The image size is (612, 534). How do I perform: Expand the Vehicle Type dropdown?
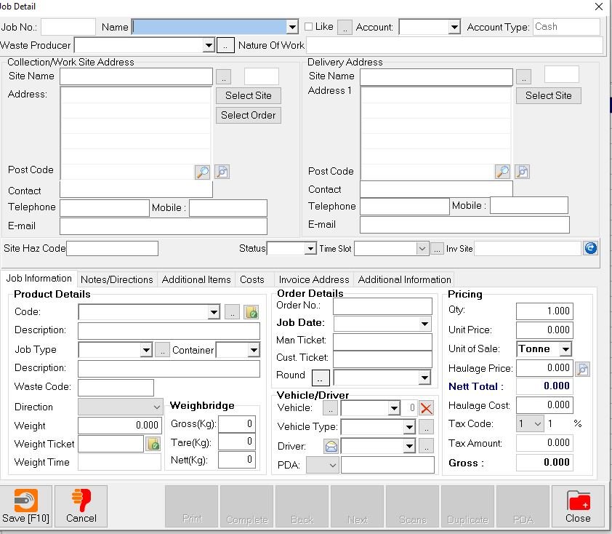pyautogui.click(x=409, y=427)
